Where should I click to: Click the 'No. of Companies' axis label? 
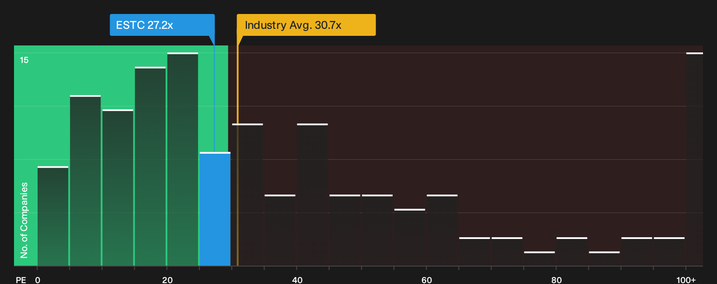click(24, 220)
